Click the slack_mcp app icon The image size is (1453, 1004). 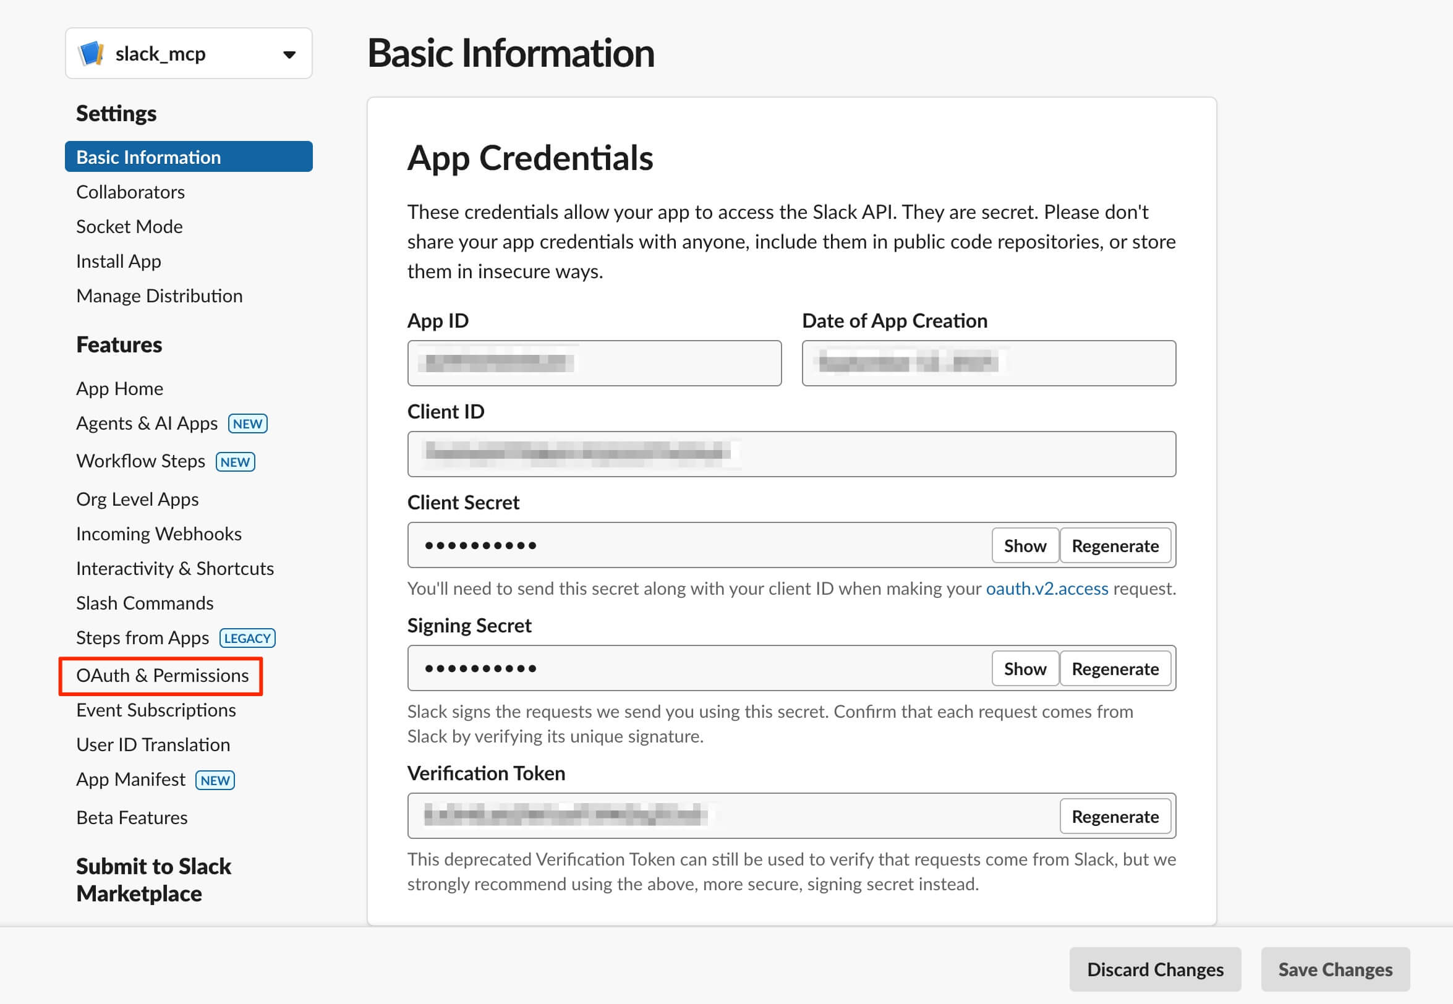tap(92, 53)
